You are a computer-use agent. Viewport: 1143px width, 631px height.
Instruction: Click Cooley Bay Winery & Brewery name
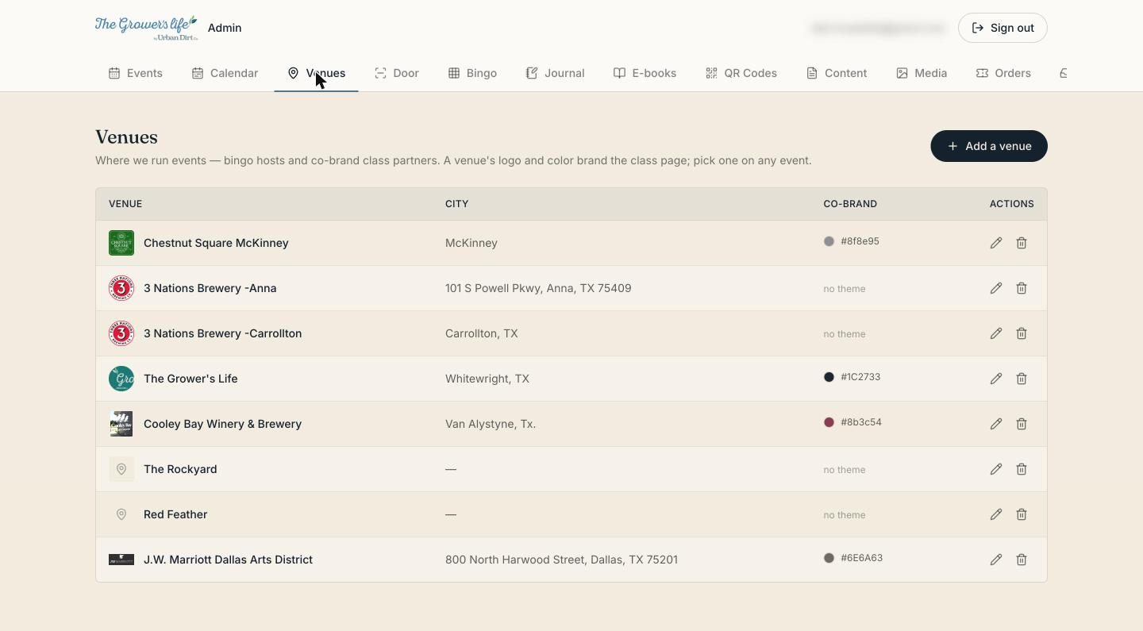coord(223,424)
